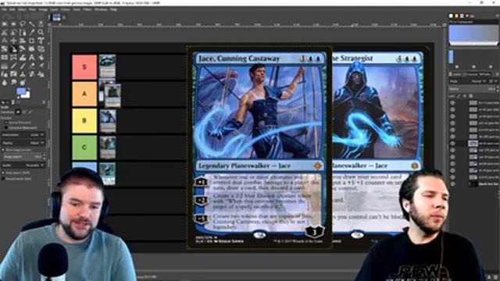Close the open image tab

63,17
